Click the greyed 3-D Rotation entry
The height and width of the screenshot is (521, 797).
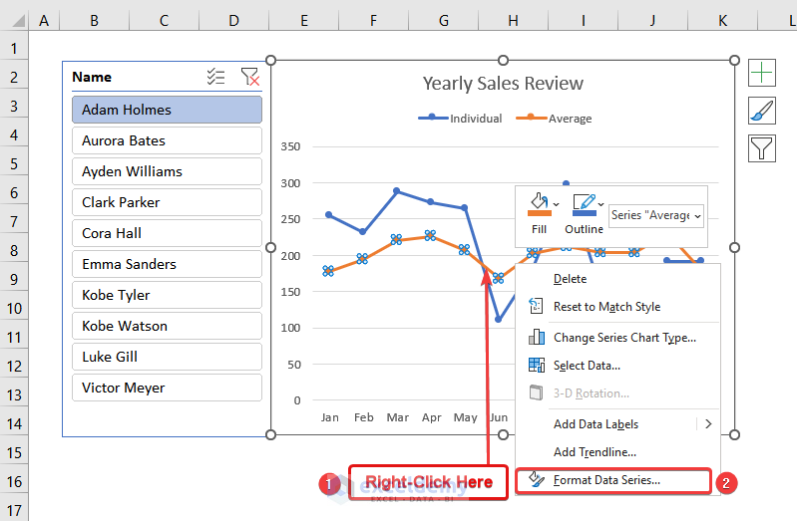[x=618, y=393]
